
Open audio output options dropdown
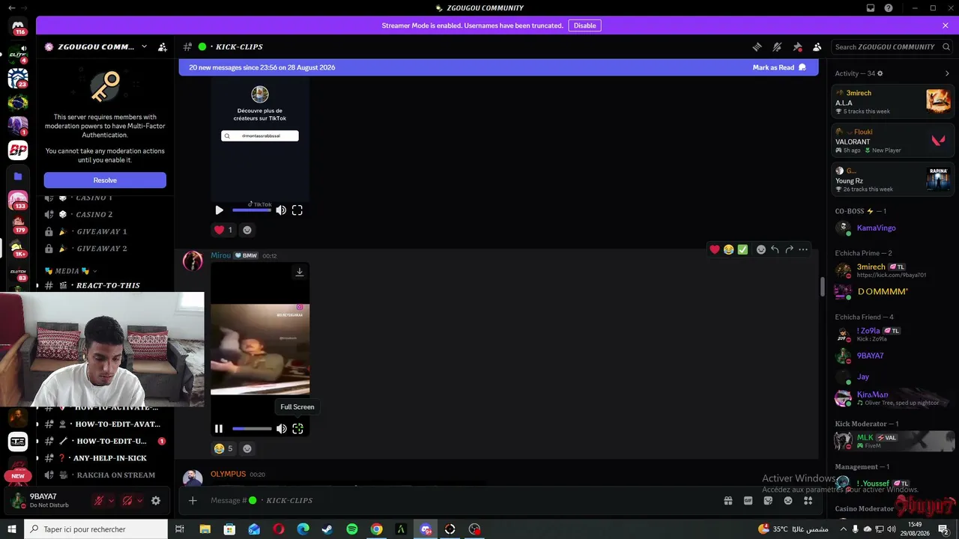139,501
